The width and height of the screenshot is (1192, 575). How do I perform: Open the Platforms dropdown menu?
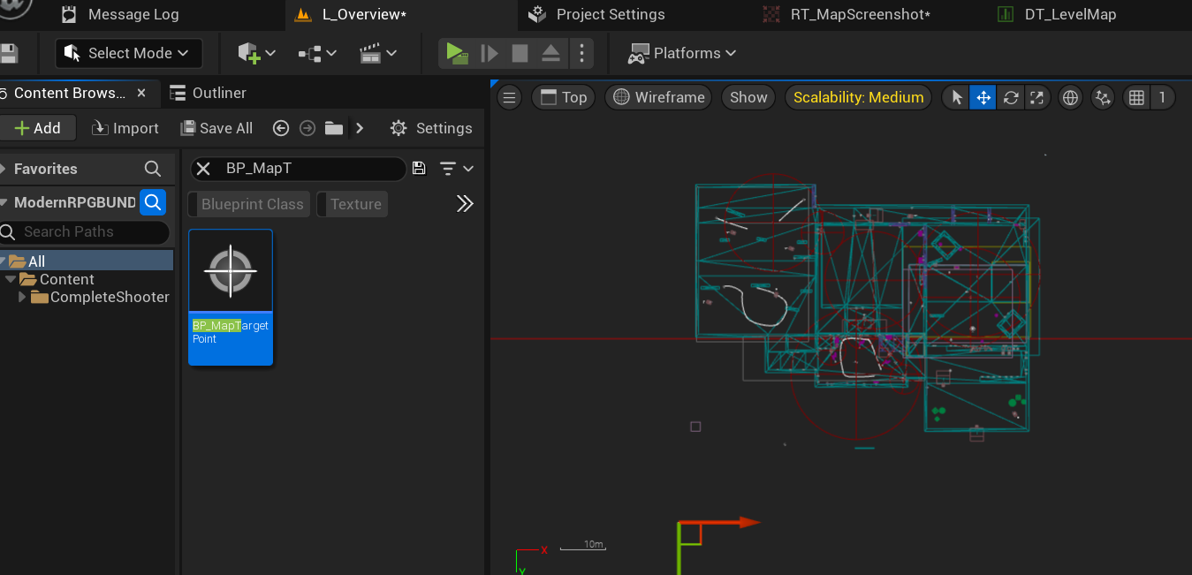click(x=682, y=53)
